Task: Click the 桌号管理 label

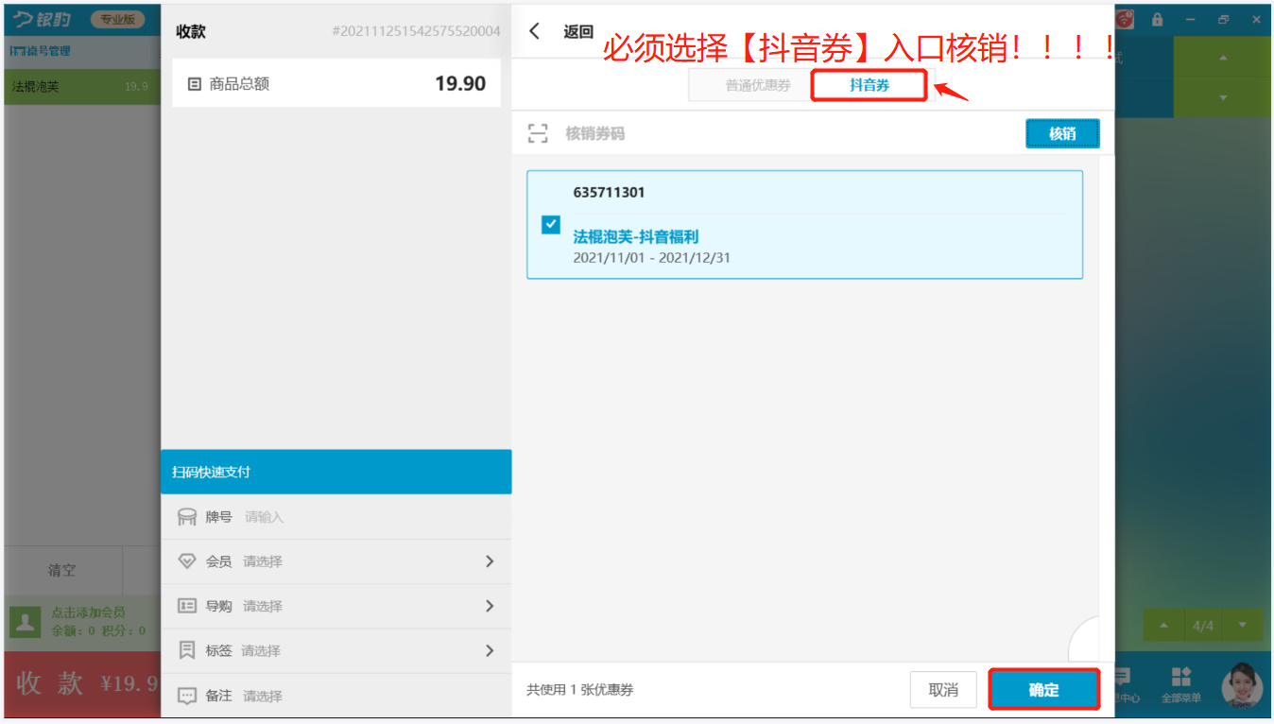Action: click(48, 50)
